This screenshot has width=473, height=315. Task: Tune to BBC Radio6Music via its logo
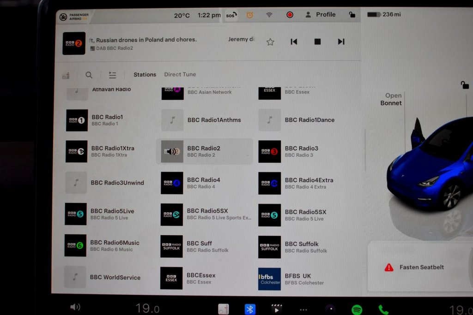(x=75, y=245)
